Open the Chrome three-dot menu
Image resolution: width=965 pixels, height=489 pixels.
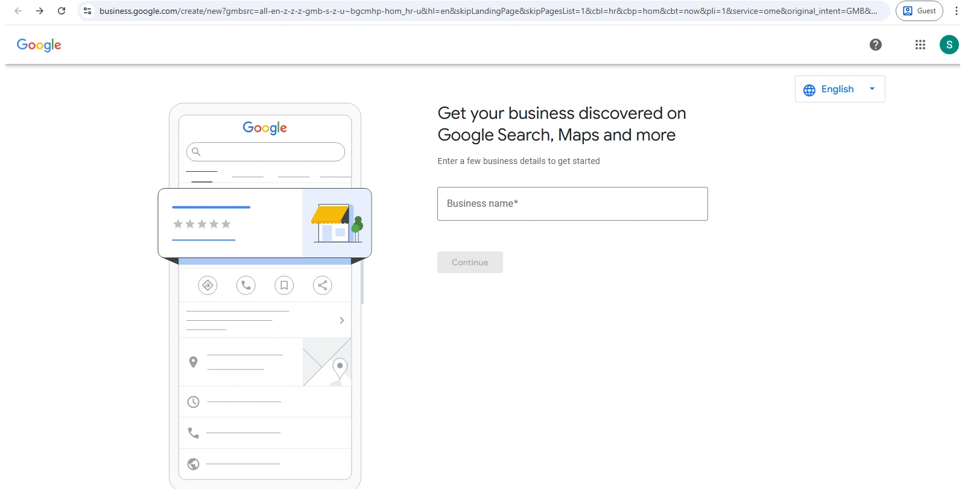(956, 11)
